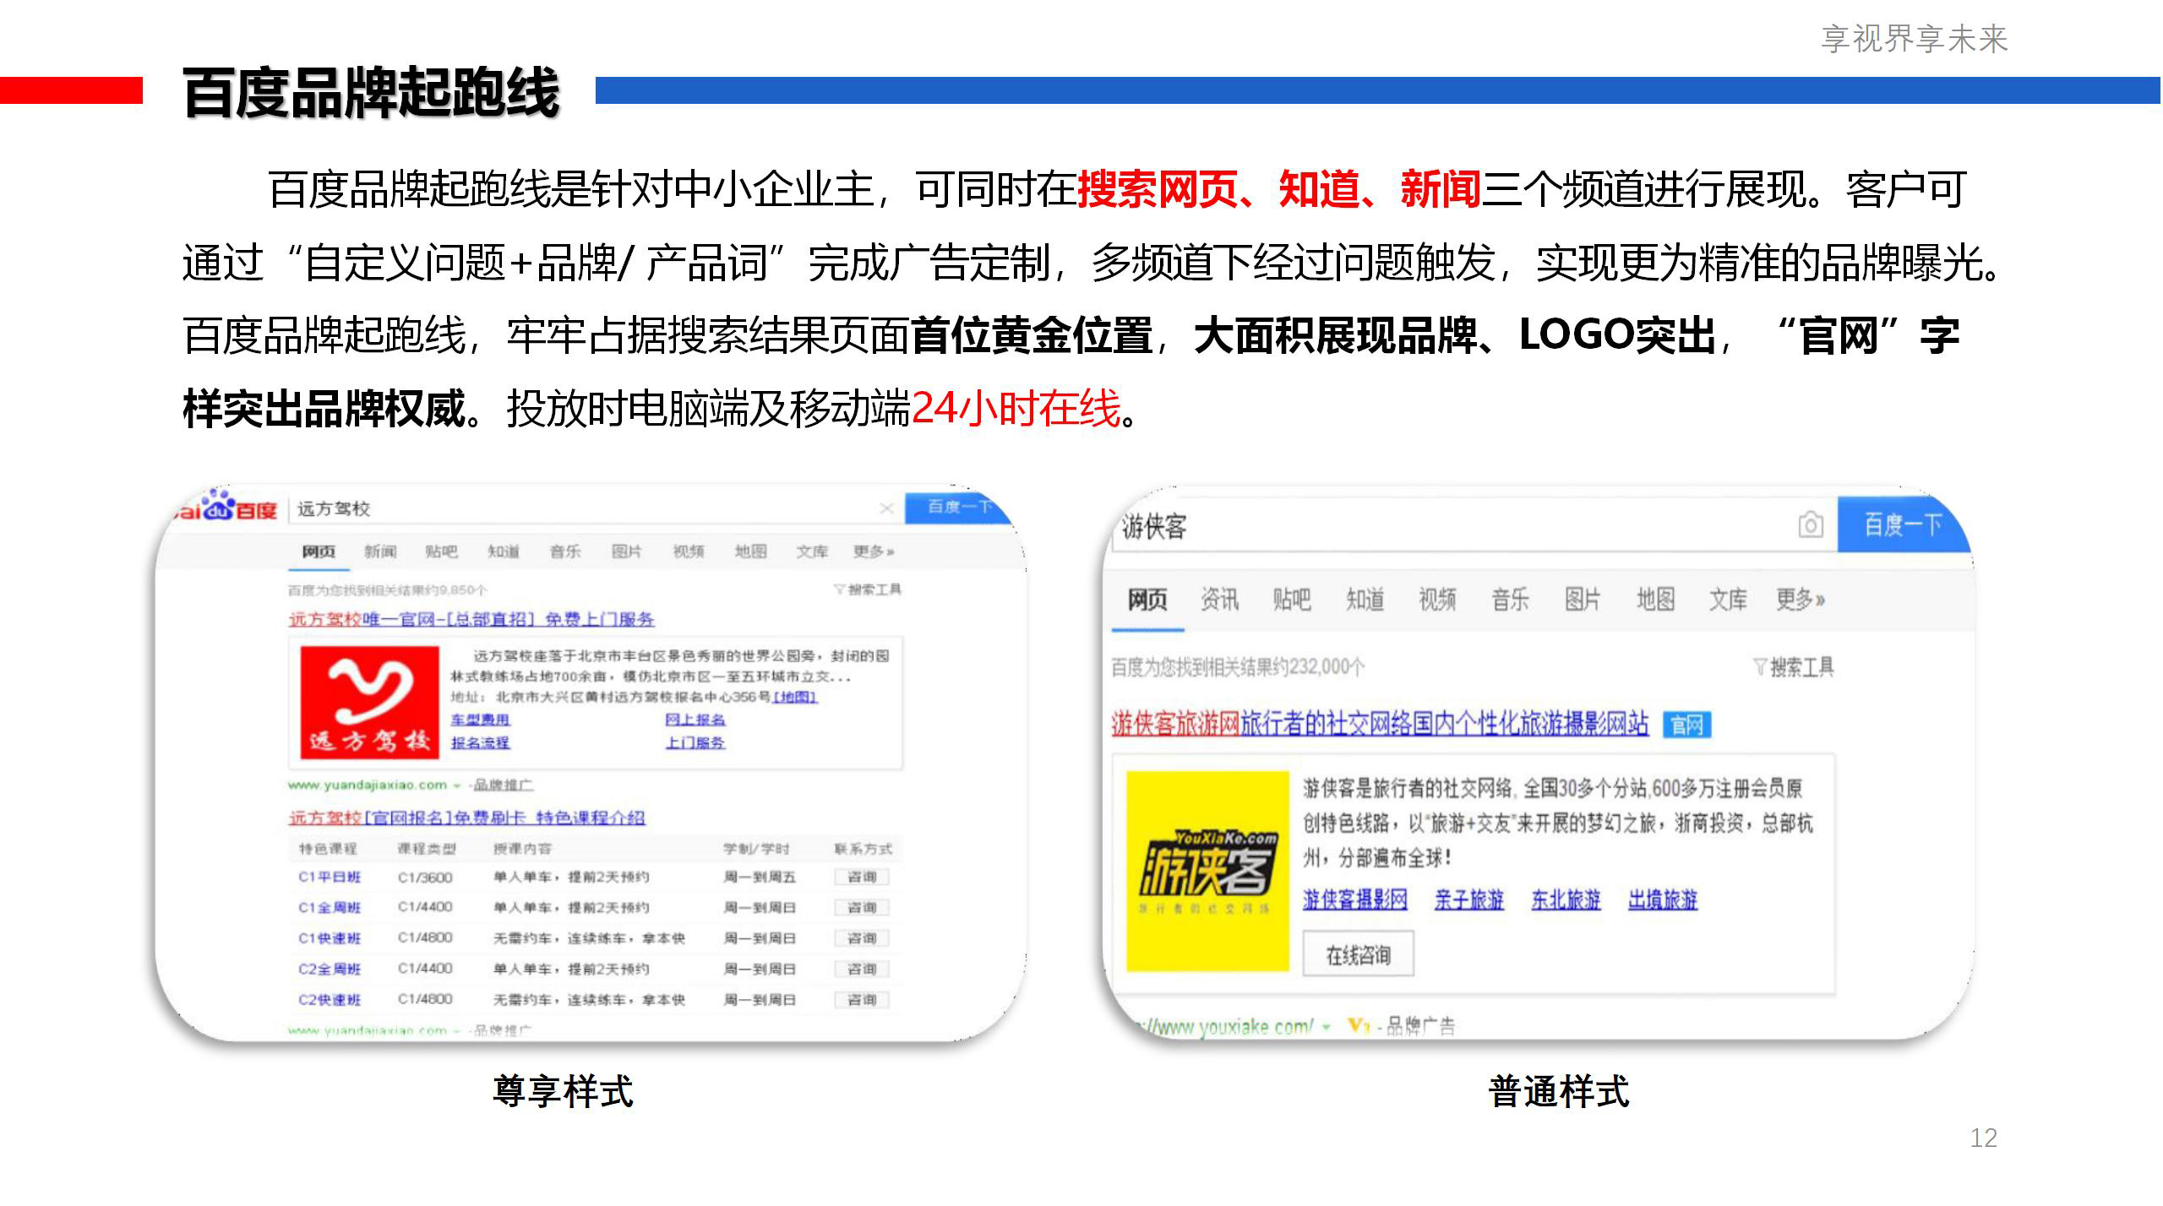Click the blue 官网 badge

pos(1686,725)
